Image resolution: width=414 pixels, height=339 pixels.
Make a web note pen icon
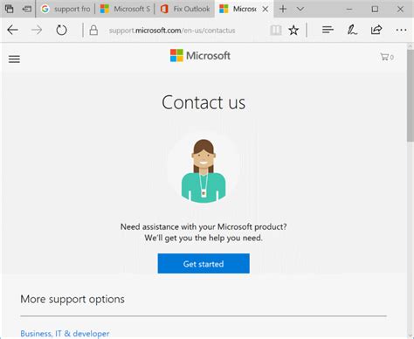pos(352,30)
